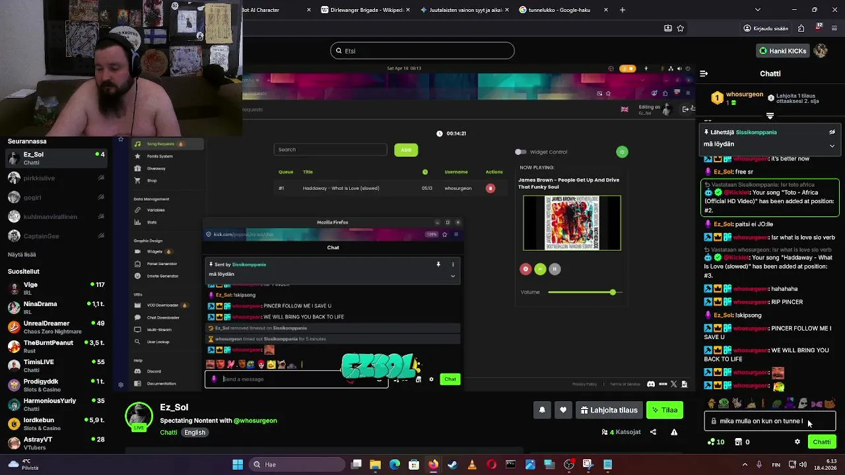The height and width of the screenshot is (475, 845).
Task: Focus the song Search field
Action: 331,150
